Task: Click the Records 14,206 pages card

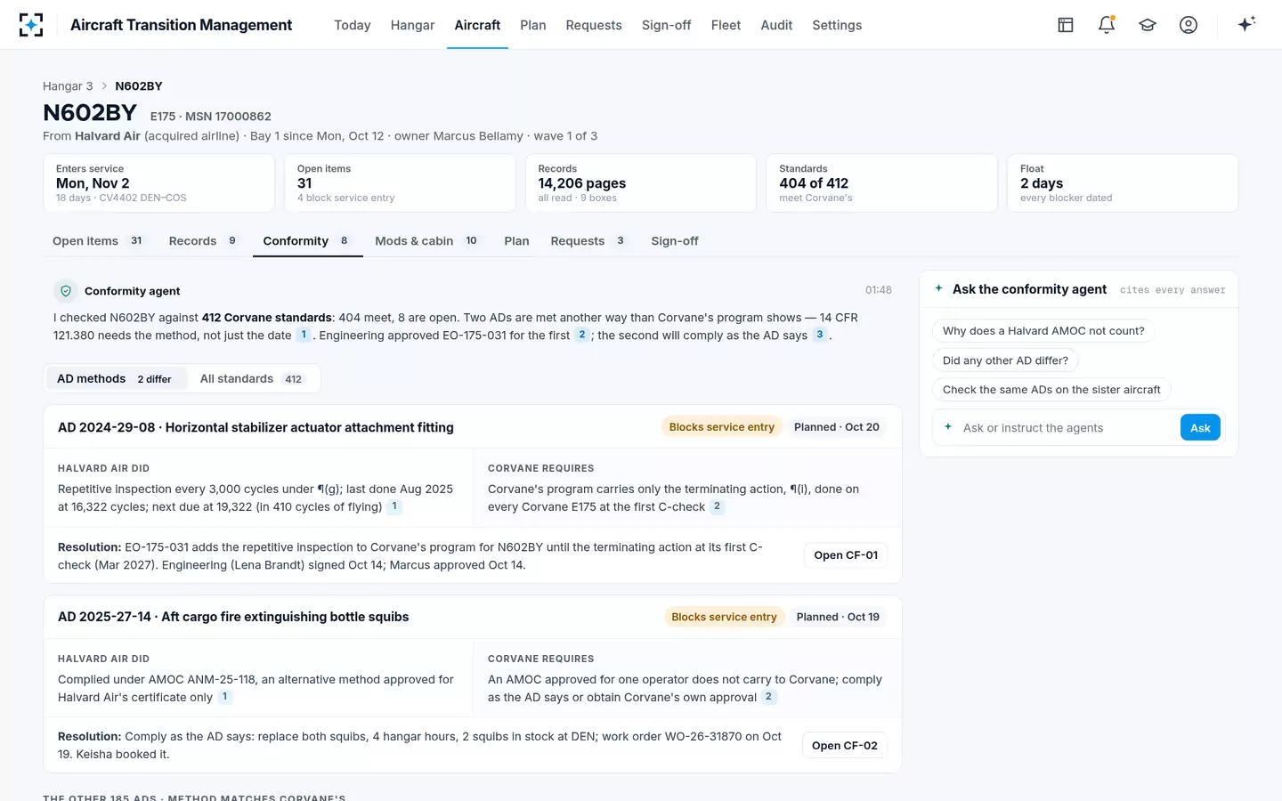Action: [x=641, y=183]
